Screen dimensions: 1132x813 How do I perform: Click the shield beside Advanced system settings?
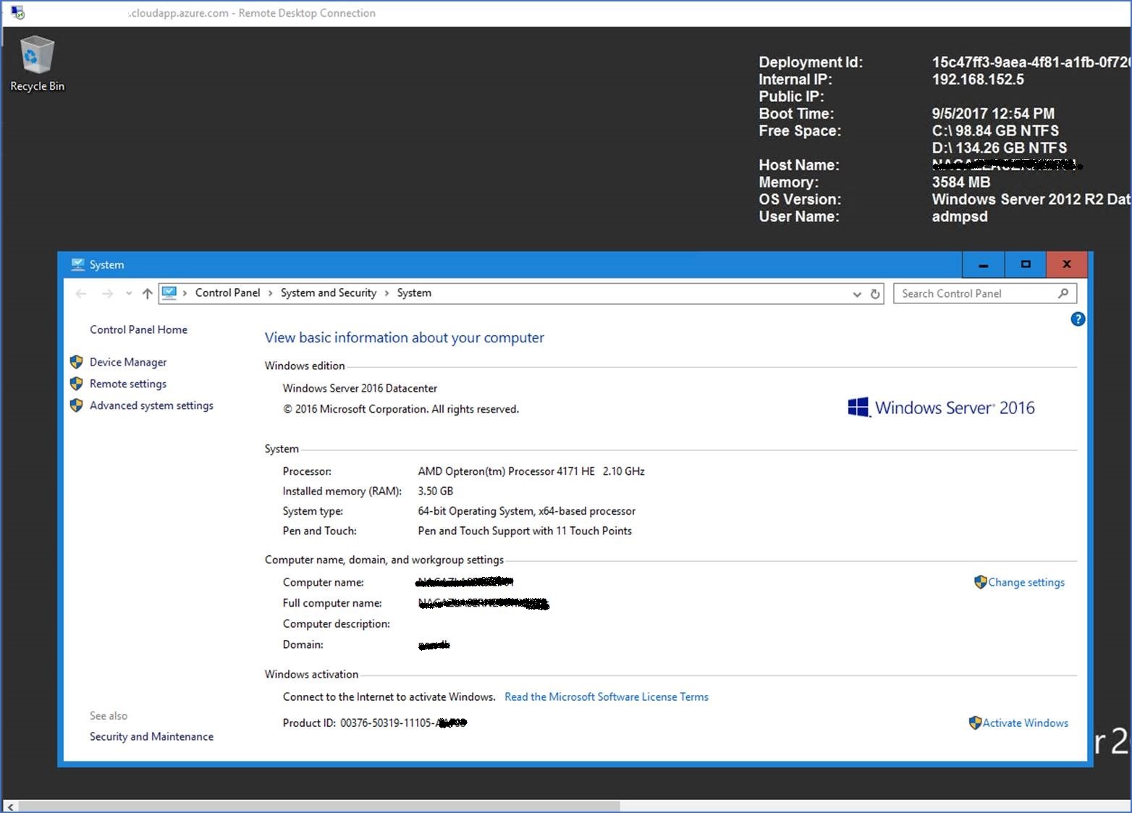coord(77,405)
